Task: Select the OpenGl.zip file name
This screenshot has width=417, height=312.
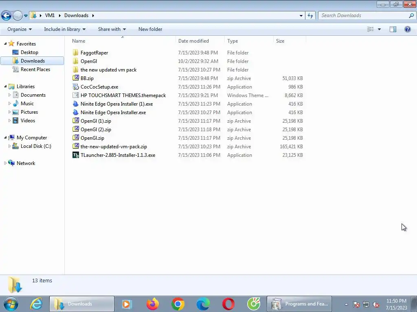Action: (92, 138)
